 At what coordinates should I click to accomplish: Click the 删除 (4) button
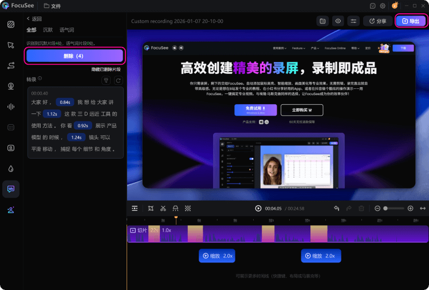tap(74, 56)
